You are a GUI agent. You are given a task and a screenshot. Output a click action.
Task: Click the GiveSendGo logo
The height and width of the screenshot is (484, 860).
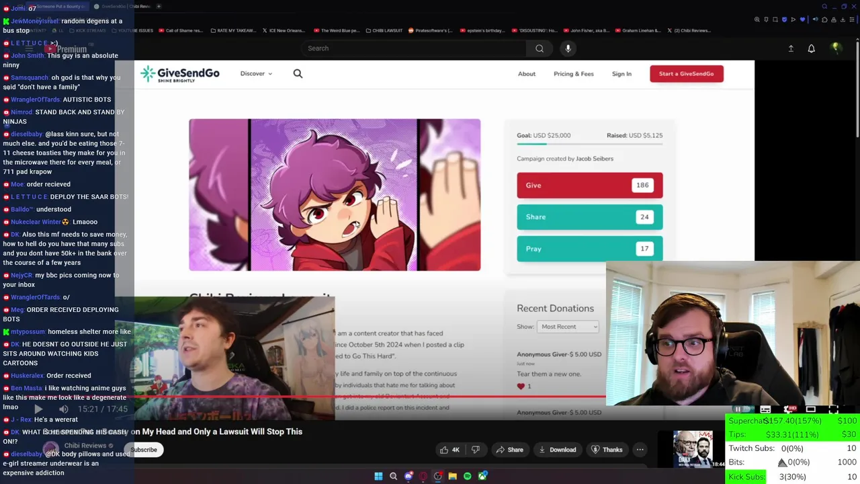[179, 74]
